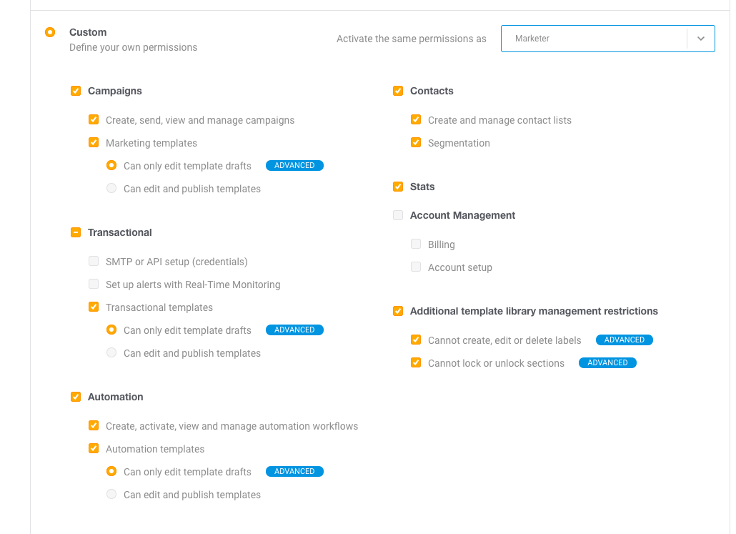Image resolution: width=736 pixels, height=534 pixels.
Task: Click the dropdown chevron arrow
Action: pyautogui.click(x=701, y=39)
